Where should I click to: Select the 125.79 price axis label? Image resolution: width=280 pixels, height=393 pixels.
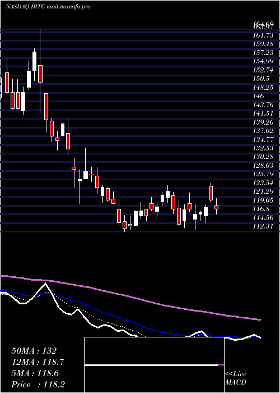tap(263, 174)
